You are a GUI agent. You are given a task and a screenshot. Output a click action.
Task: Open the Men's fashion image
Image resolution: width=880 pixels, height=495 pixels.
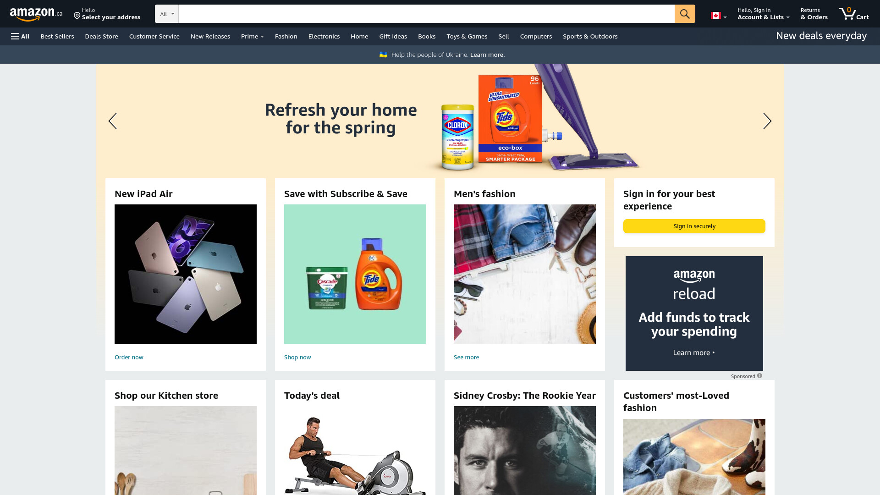524,274
